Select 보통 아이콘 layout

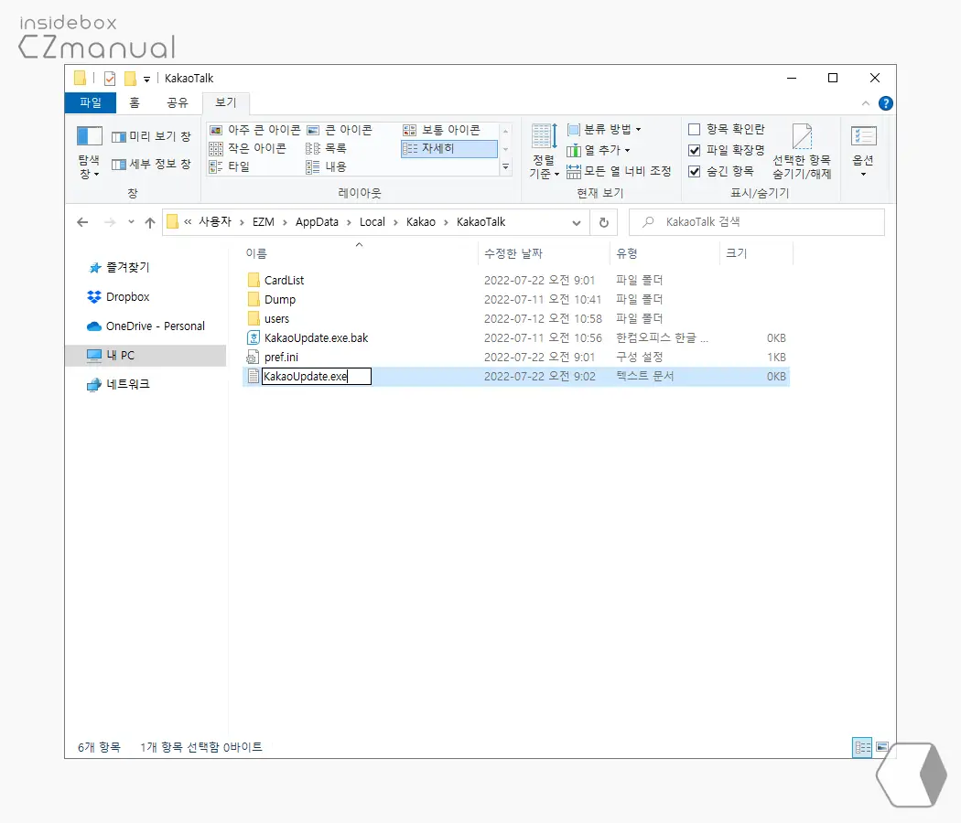(442, 130)
